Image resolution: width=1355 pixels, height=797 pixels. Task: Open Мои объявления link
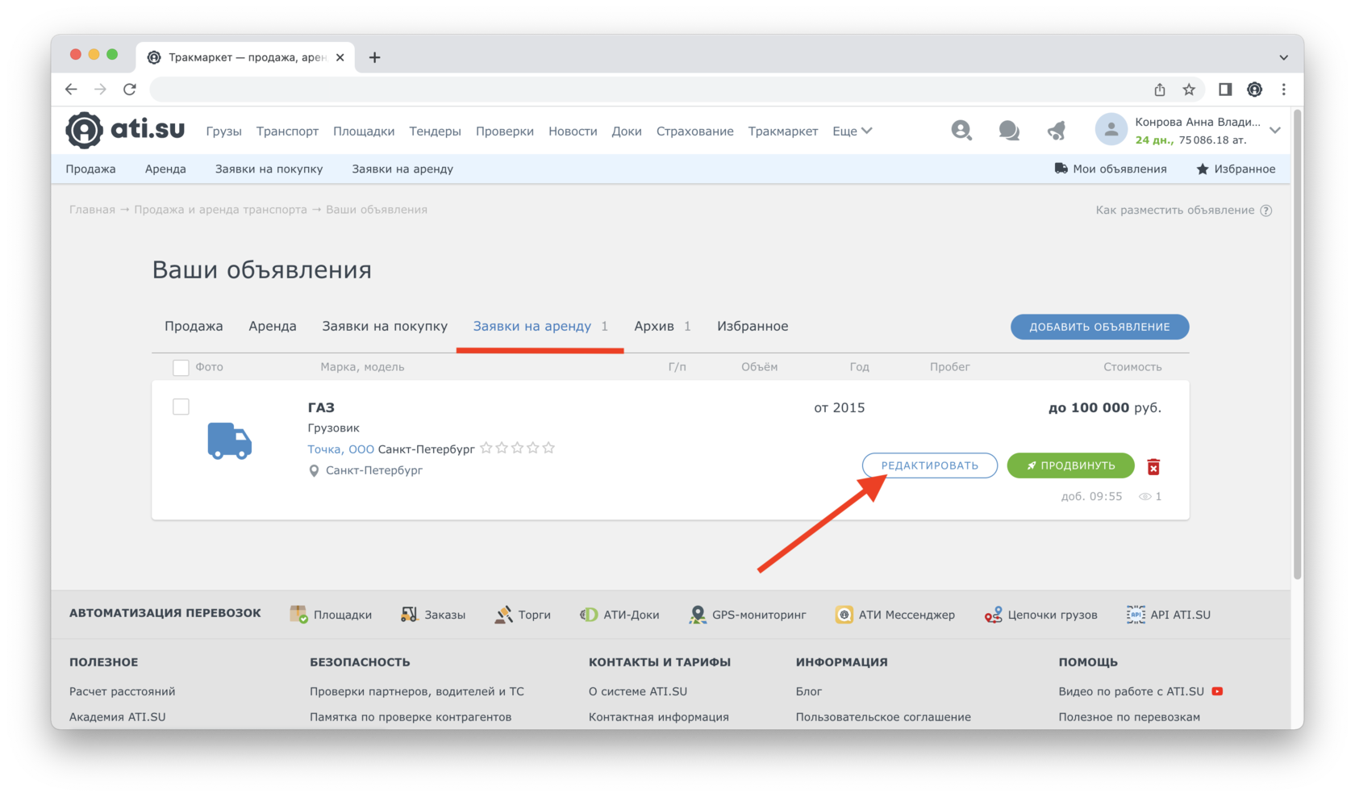pos(1110,169)
